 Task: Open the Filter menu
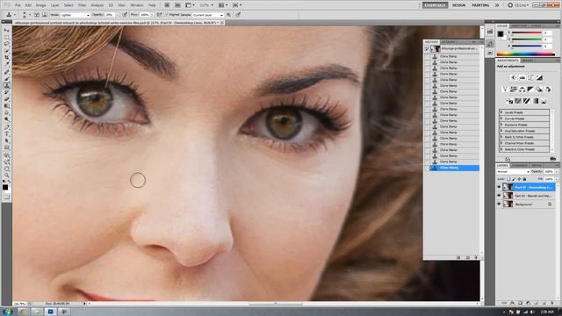tap(82, 5)
